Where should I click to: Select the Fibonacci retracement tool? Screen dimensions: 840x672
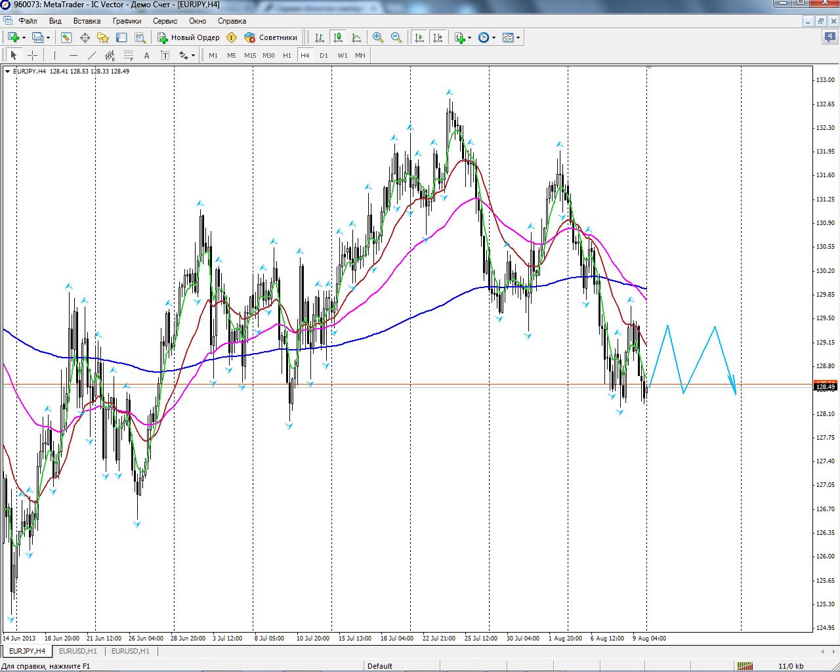[129, 56]
